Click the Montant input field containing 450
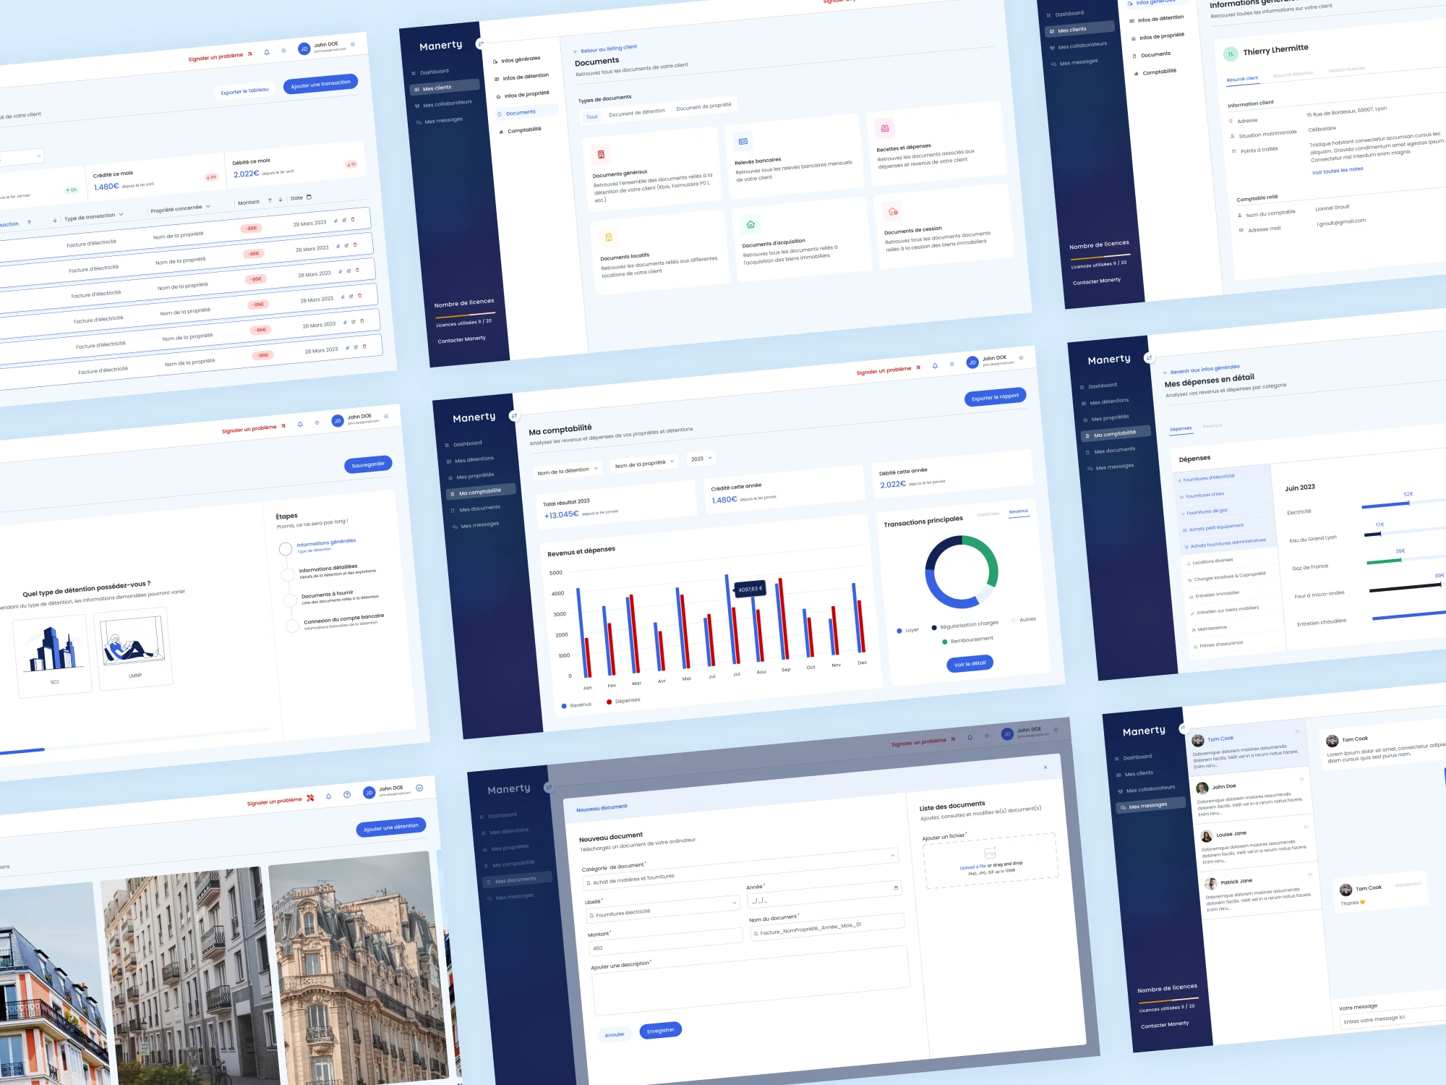1446x1085 pixels. pyautogui.click(x=666, y=941)
